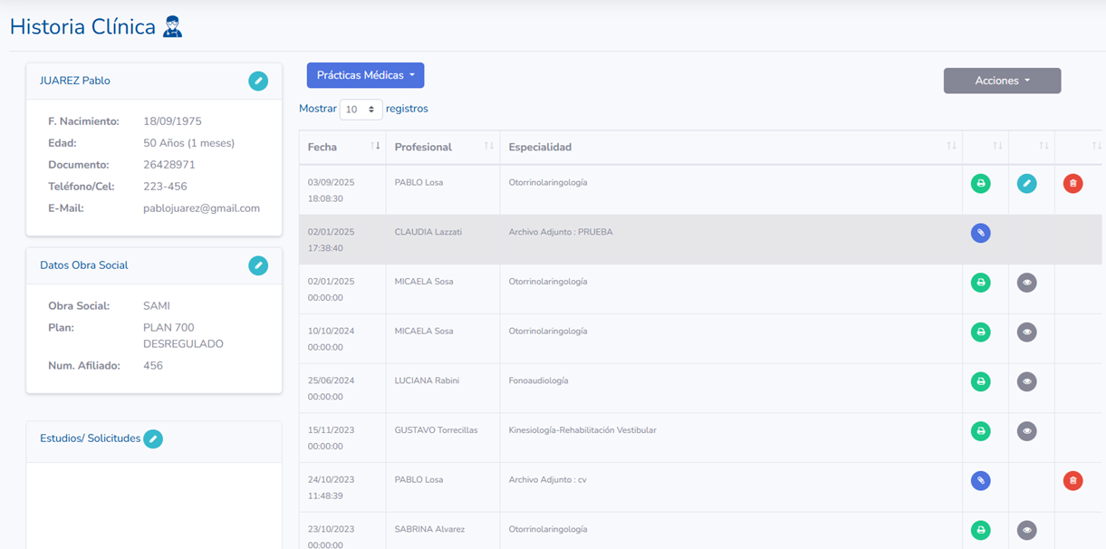Edit the 03/09/2025 Otorrinolaringología entry
Image resolution: width=1106 pixels, height=549 pixels.
coord(1026,184)
